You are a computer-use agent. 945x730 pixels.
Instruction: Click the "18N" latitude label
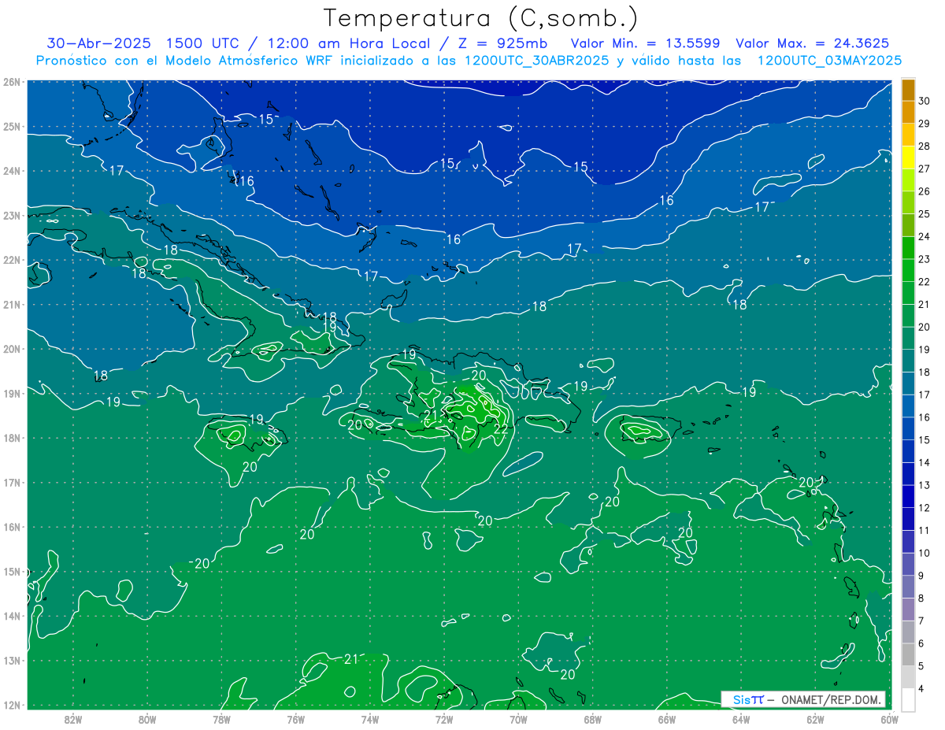[12, 438]
